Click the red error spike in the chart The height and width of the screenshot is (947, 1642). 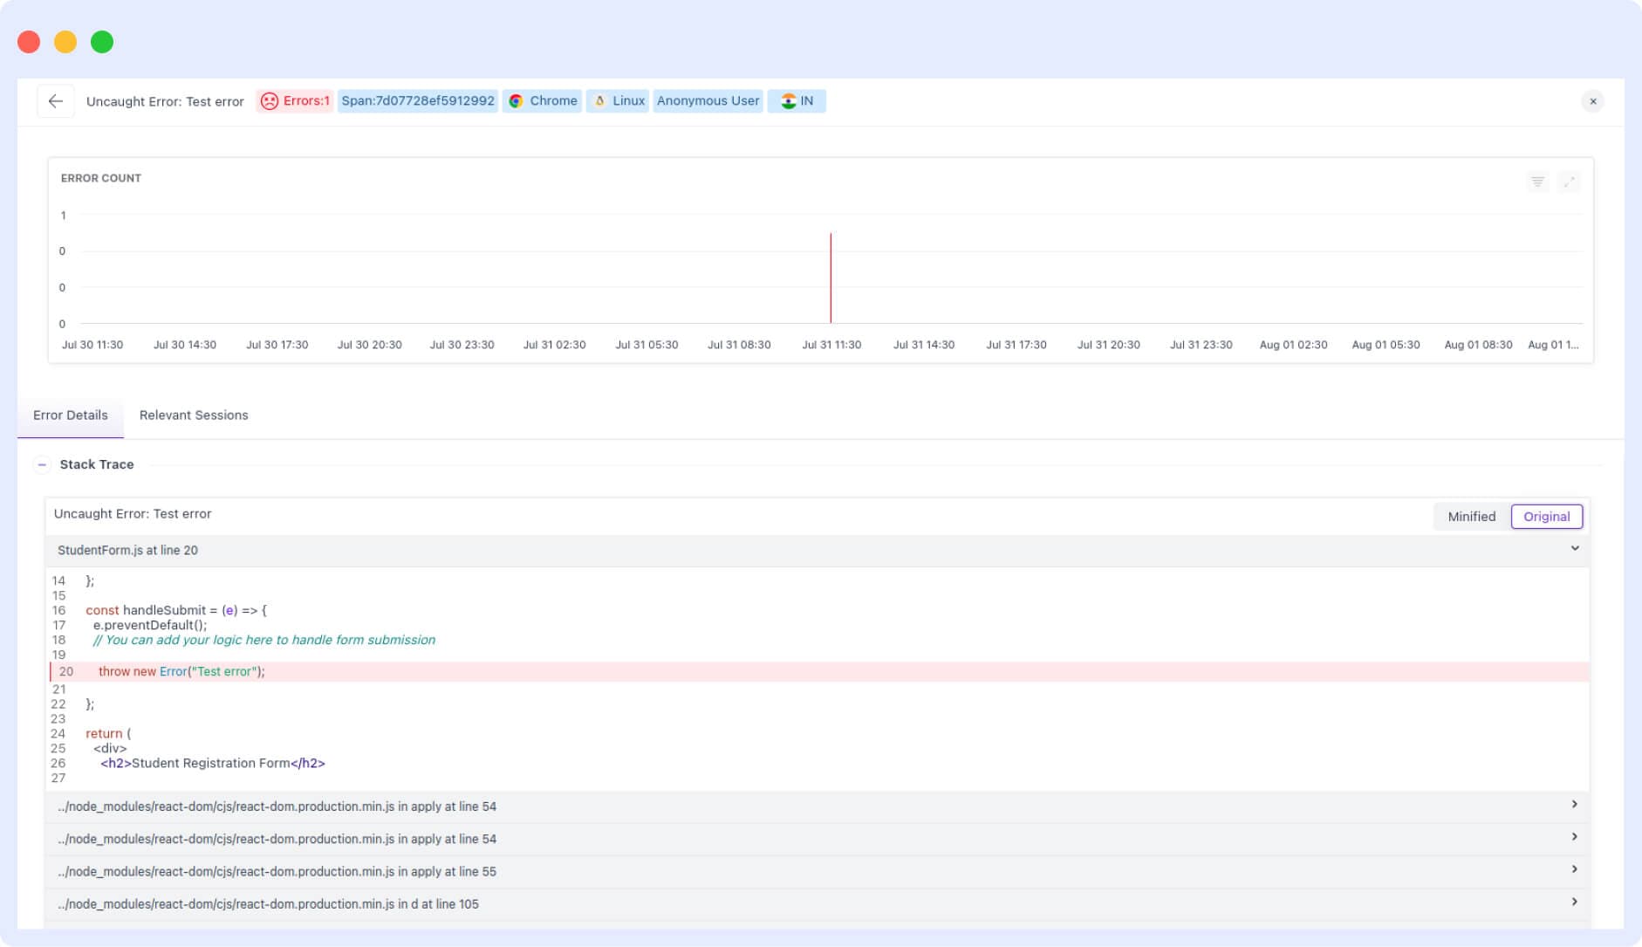pos(831,279)
